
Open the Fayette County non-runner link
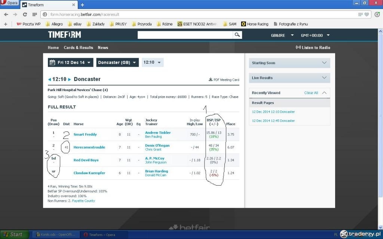(x=83, y=201)
